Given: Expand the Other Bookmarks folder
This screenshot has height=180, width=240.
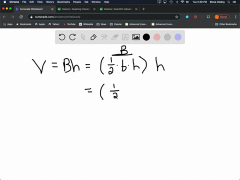Looking at the screenshot, I should pyautogui.click(x=226, y=24).
